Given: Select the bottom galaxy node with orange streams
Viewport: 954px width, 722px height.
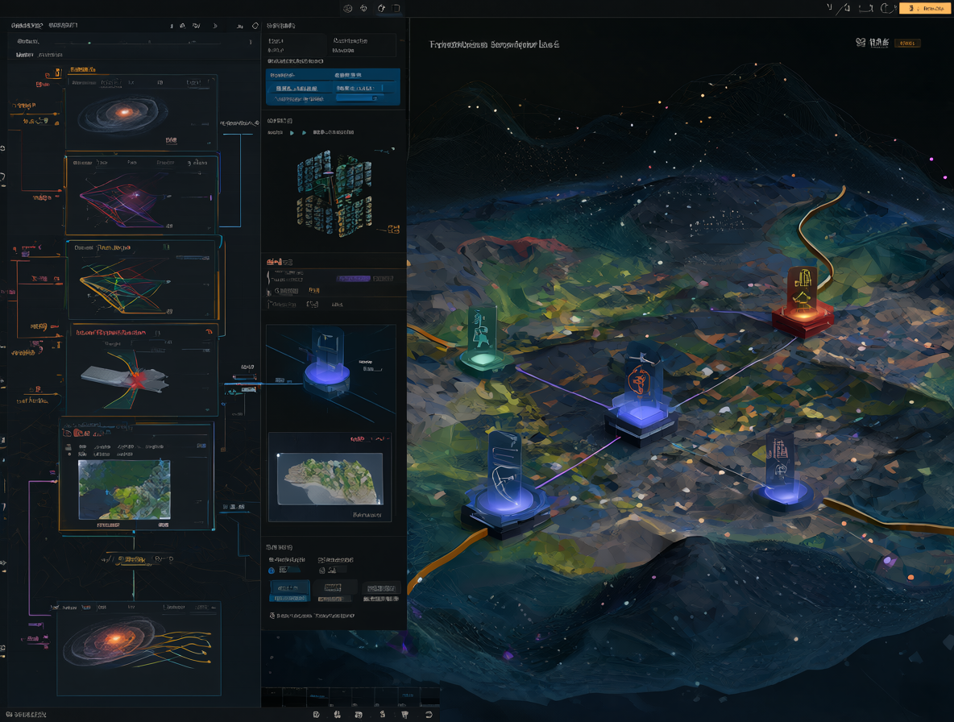Looking at the screenshot, I should coord(139,649).
